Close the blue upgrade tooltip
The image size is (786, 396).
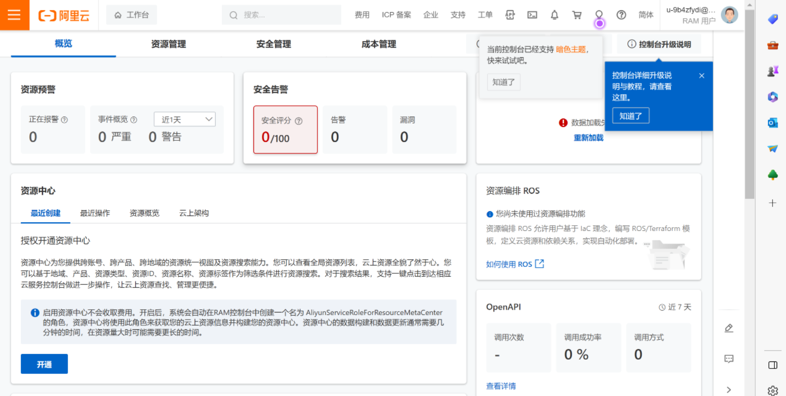[702, 76]
